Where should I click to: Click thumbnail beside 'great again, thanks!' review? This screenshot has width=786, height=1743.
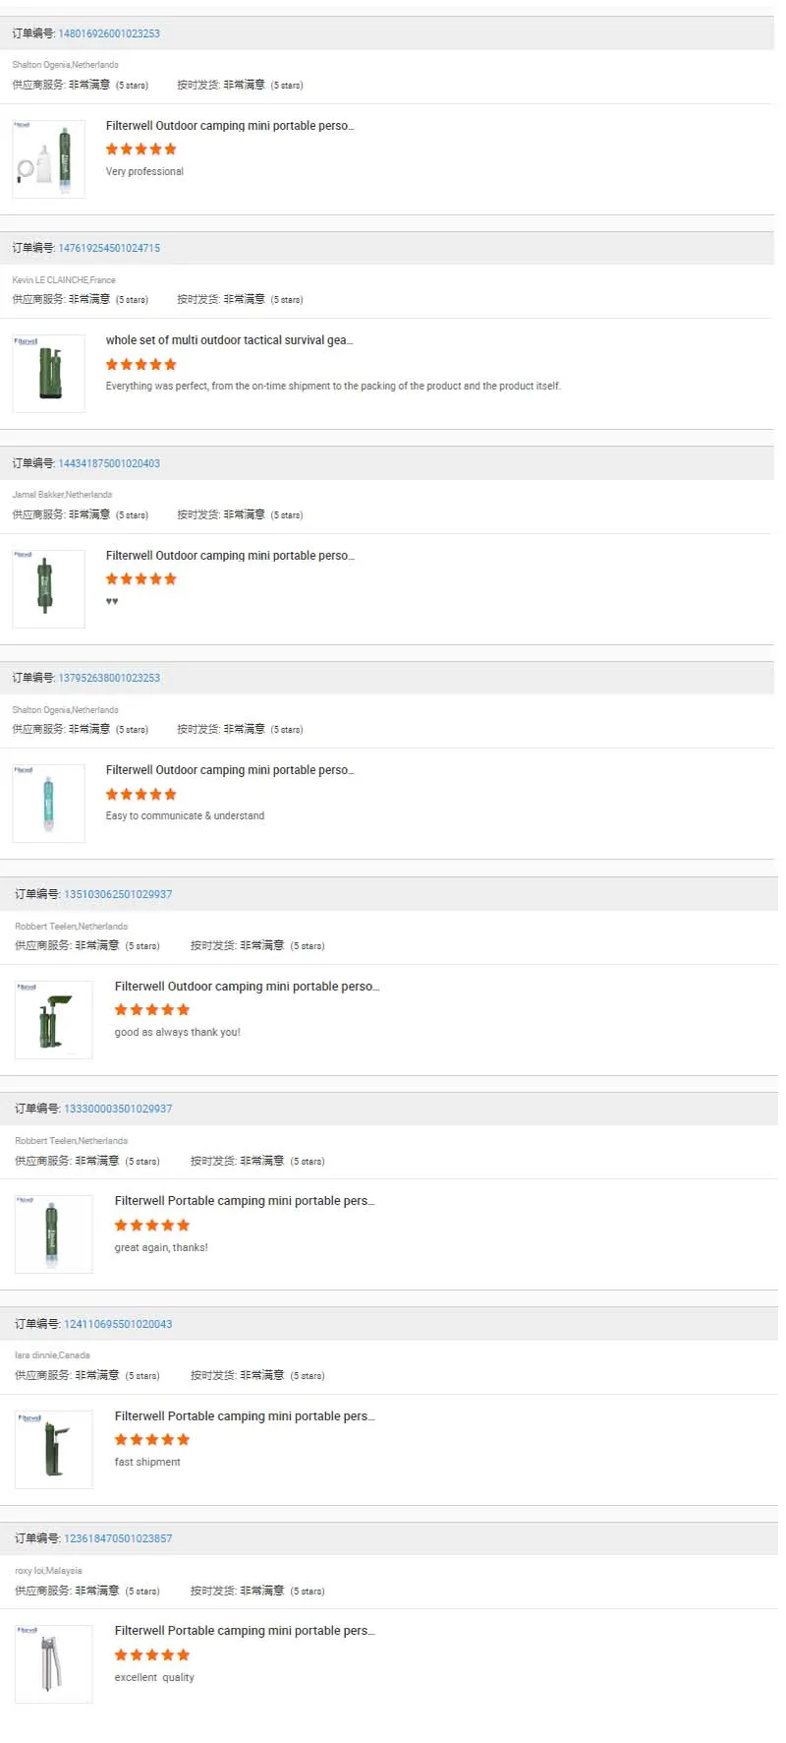pos(54,1234)
